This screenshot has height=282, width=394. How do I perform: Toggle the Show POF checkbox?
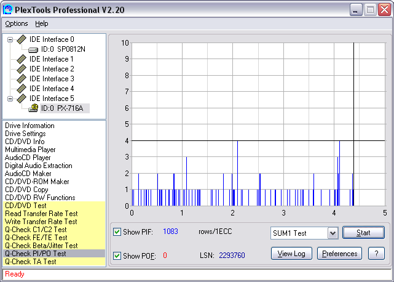117,256
